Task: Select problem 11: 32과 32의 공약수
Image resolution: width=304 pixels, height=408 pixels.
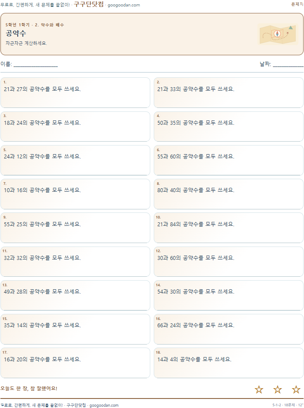Action: (75, 262)
